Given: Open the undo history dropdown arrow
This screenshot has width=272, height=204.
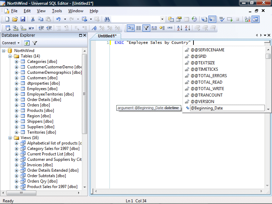Looking at the screenshot, I should [65, 19].
